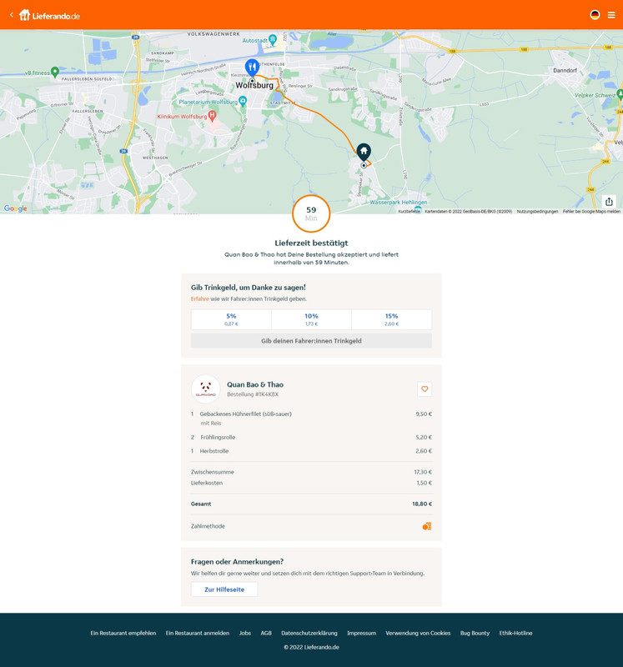Click the restaurant pin on map
The width and height of the screenshot is (623, 667).
tap(252, 68)
